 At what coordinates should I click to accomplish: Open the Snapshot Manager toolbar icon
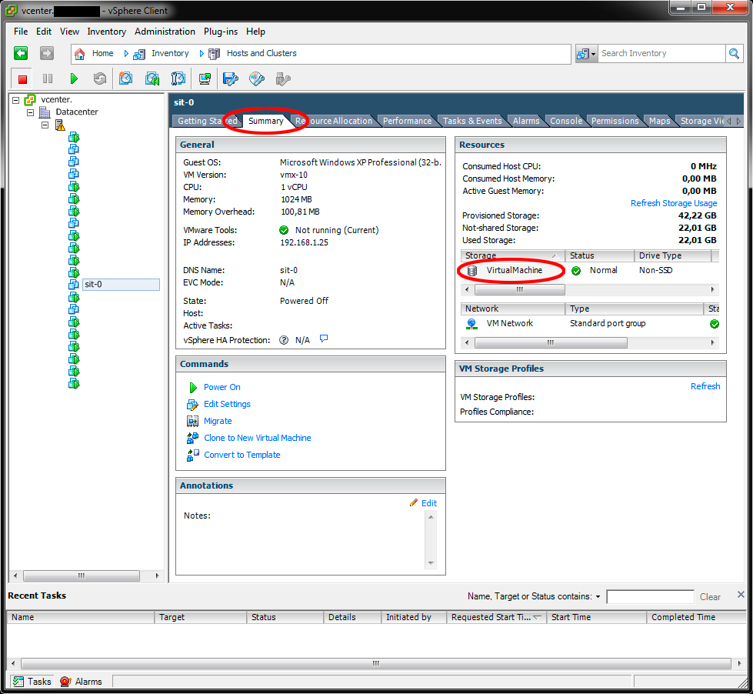[x=178, y=78]
